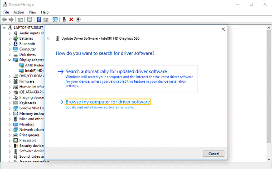Click Show/Hide Action Pane toolbar icon
Image resolution: width=272 pixels, height=169 pixels.
pos(46,19)
